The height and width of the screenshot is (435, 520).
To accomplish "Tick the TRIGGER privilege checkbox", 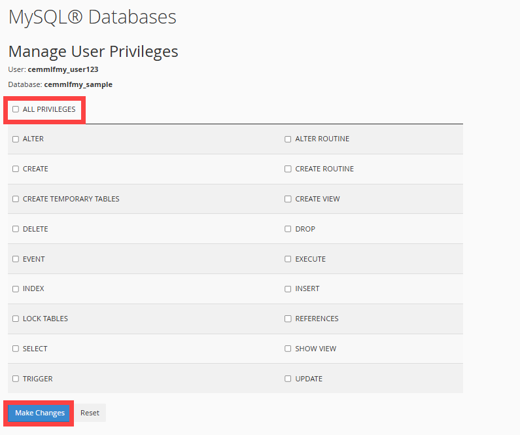I will tap(16, 379).
